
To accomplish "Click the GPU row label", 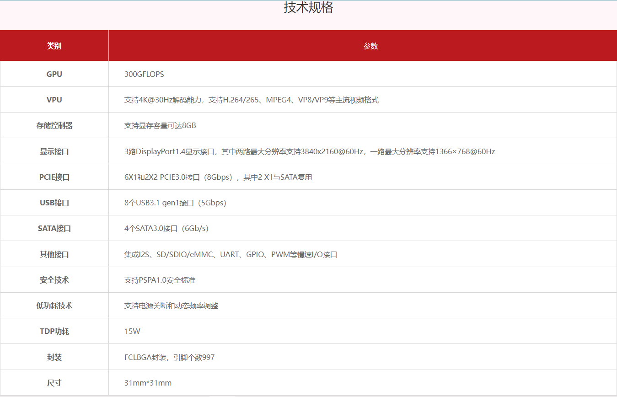I will click(54, 74).
